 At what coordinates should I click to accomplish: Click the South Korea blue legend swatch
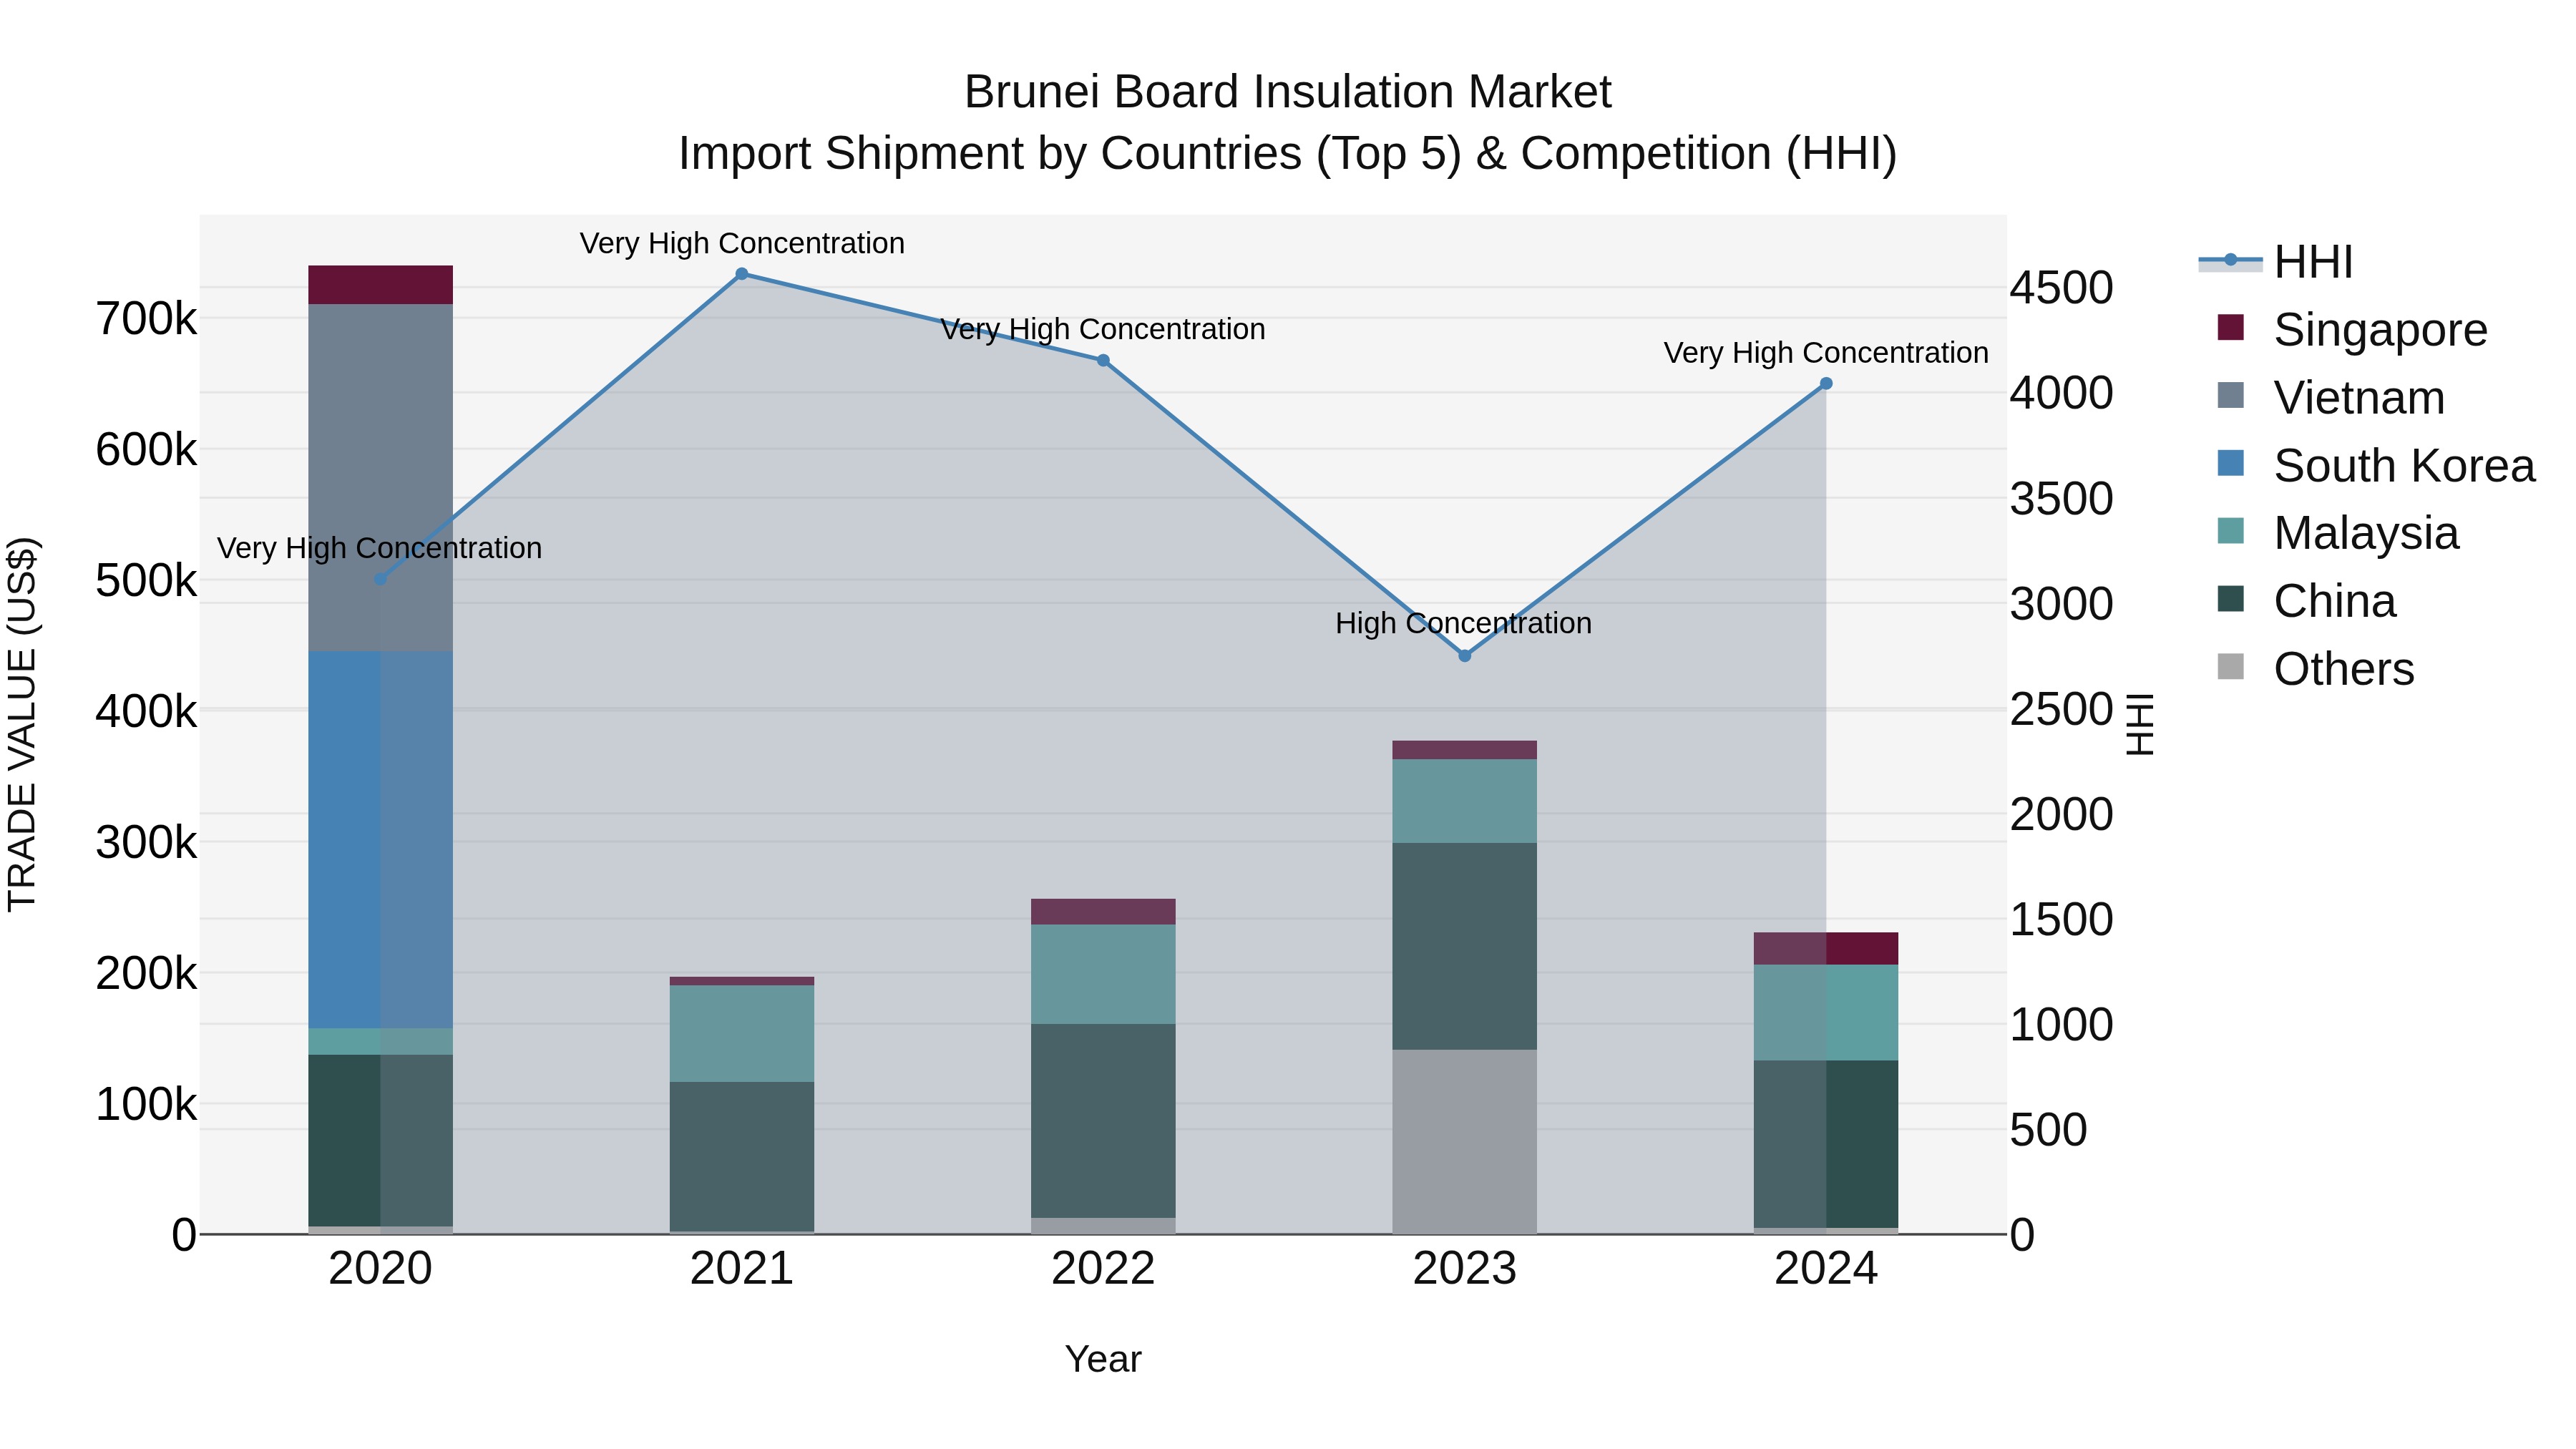pyautogui.click(x=2230, y=463)
